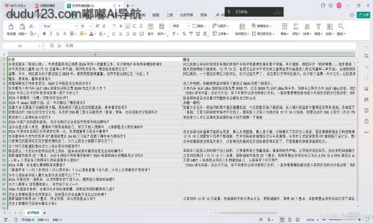Click the scissors Cut icon
The height and width of the screenshot is (223, 373).
[31, 26]
